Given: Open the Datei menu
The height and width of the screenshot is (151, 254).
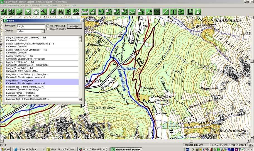Looking at the screenshot, I should [3, 6].
